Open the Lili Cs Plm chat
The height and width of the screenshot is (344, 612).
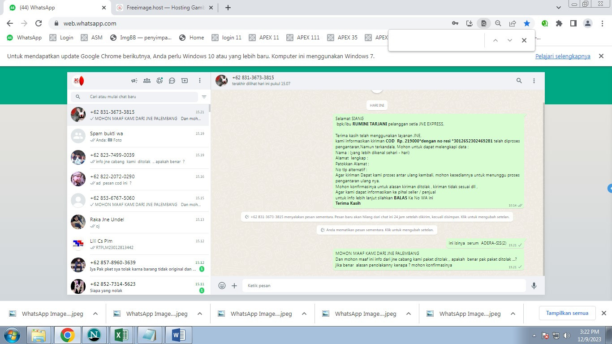138,244
